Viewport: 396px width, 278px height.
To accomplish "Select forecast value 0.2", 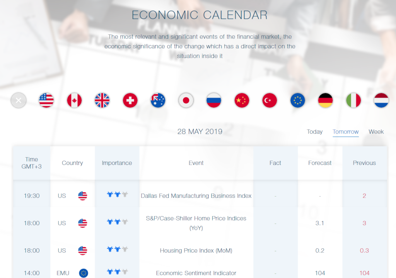I will (x=320, y=251).
